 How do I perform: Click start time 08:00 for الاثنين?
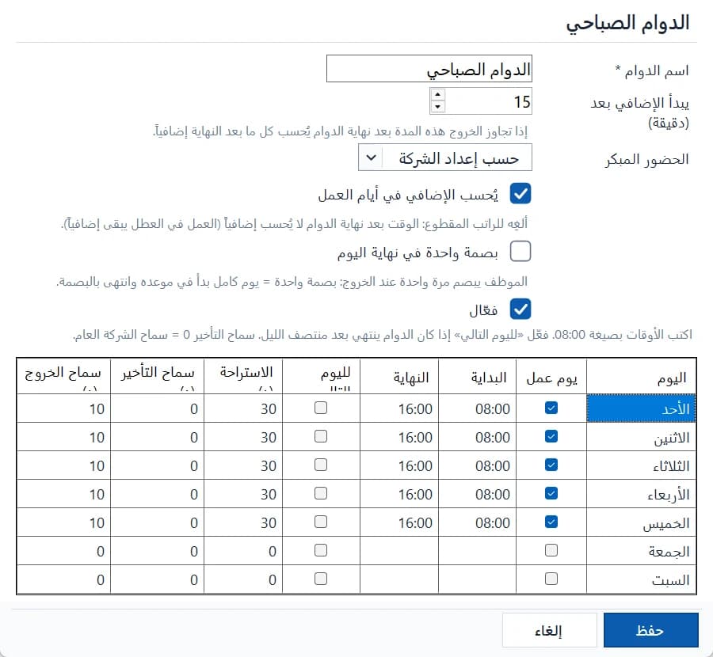coord(478,437)
